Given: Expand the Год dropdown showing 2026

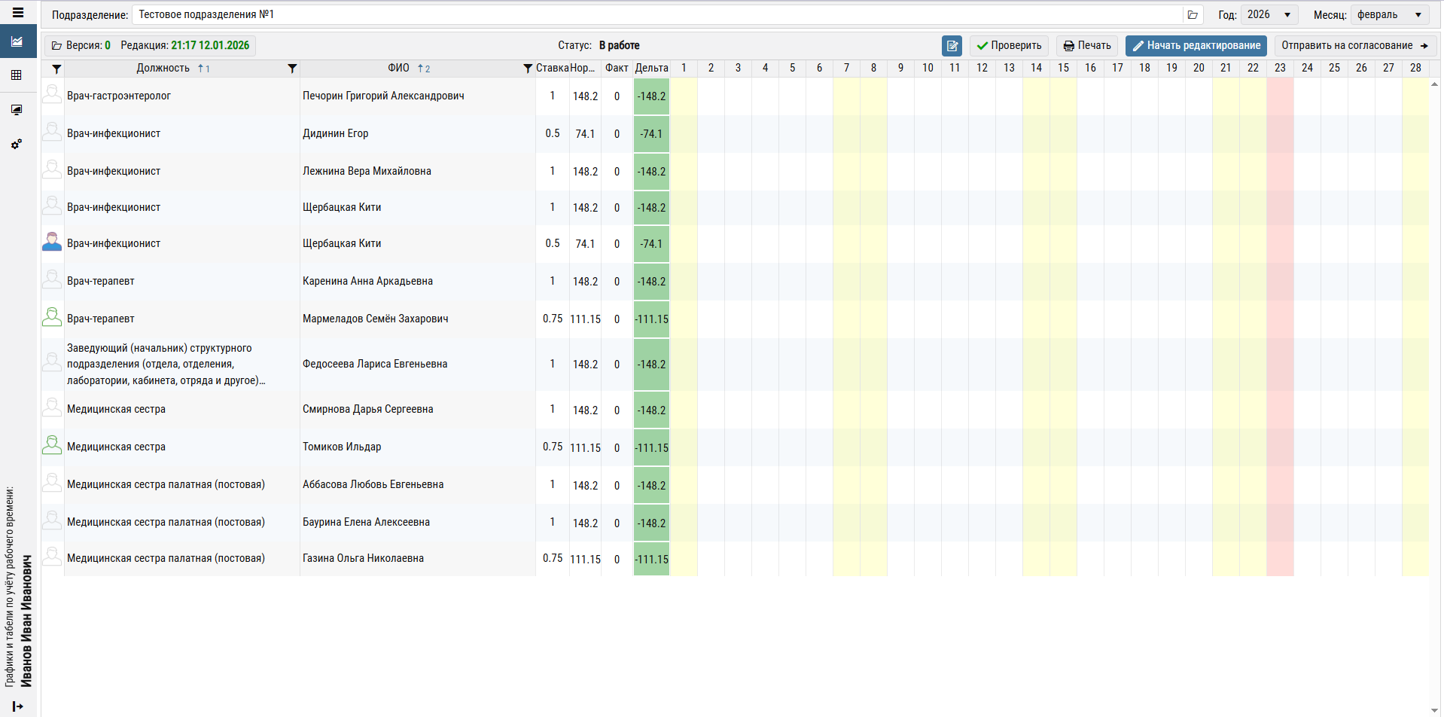Looking at the screenshot, I should coord(1269,15).
